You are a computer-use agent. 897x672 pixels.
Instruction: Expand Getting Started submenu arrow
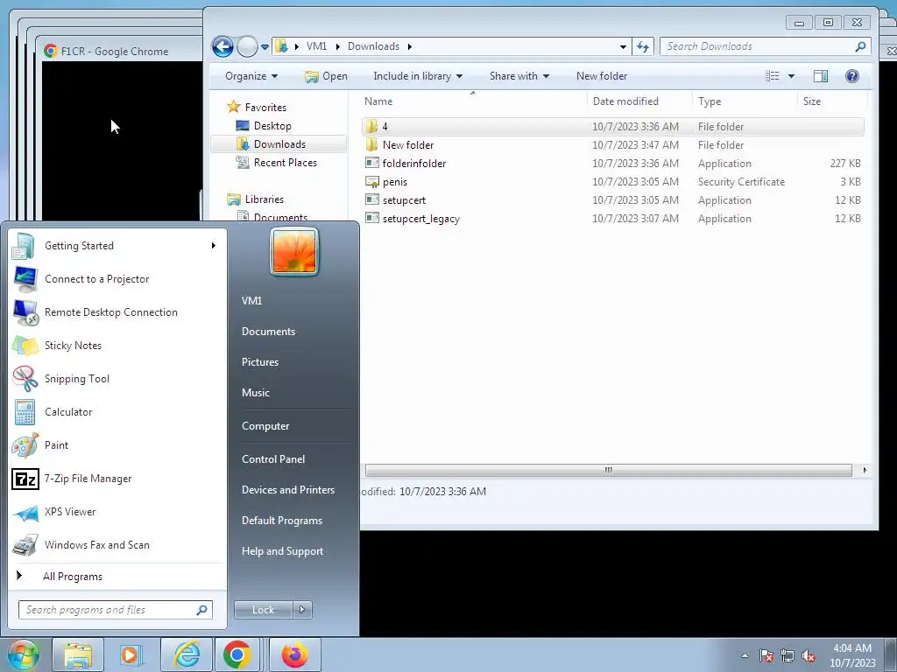tap(214, 246)
